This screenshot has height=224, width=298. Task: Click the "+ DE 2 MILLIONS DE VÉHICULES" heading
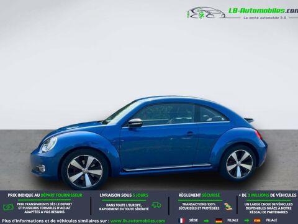[268, 195]
